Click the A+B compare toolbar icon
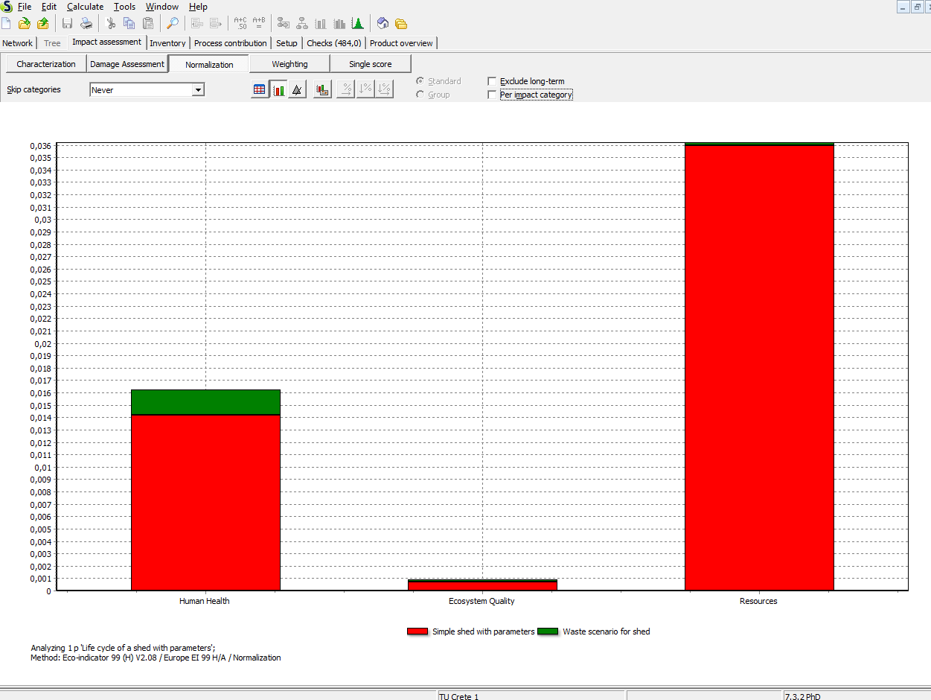Viewport: 931px width, 700px height. pos(259,23)
